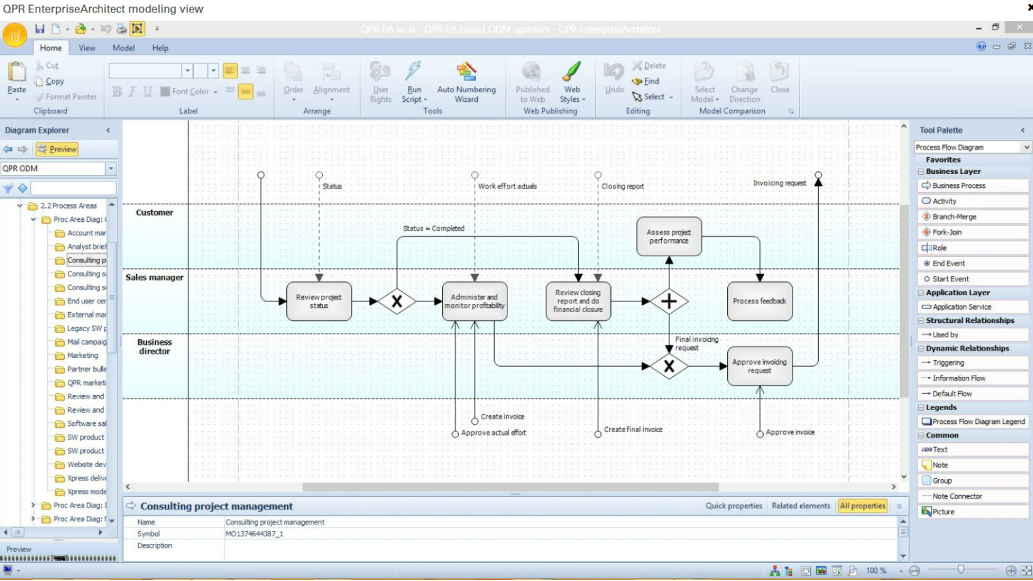Image resolution: width=1033 pixels, height=581 pixels.
Task: Select the Branch-Merge palette tool
Action: (x=972, y=217)
